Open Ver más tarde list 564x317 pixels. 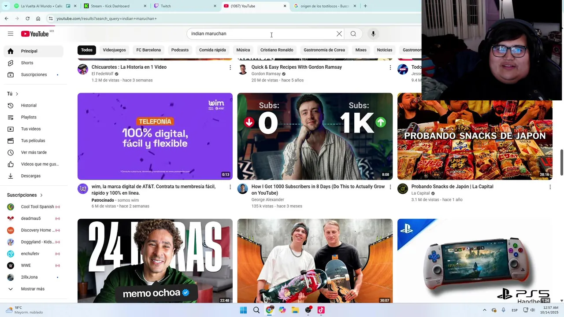click(33, 152)
